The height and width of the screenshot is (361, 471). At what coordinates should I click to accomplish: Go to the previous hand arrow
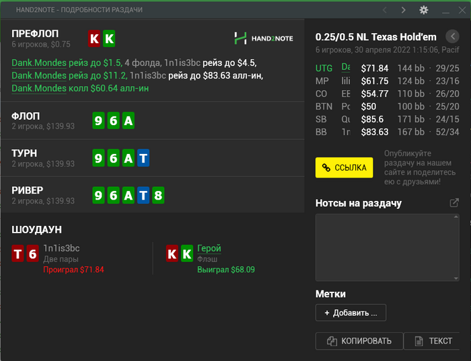point(384,10)
